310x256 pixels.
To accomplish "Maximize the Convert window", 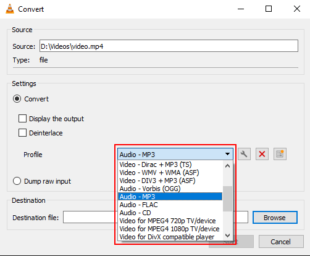I will click(269, 9).
